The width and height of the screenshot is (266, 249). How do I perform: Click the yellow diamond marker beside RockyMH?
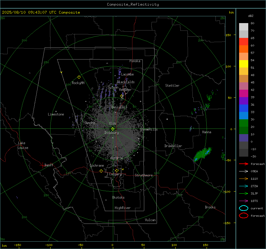pyautogui.click(x=79, y=77)
